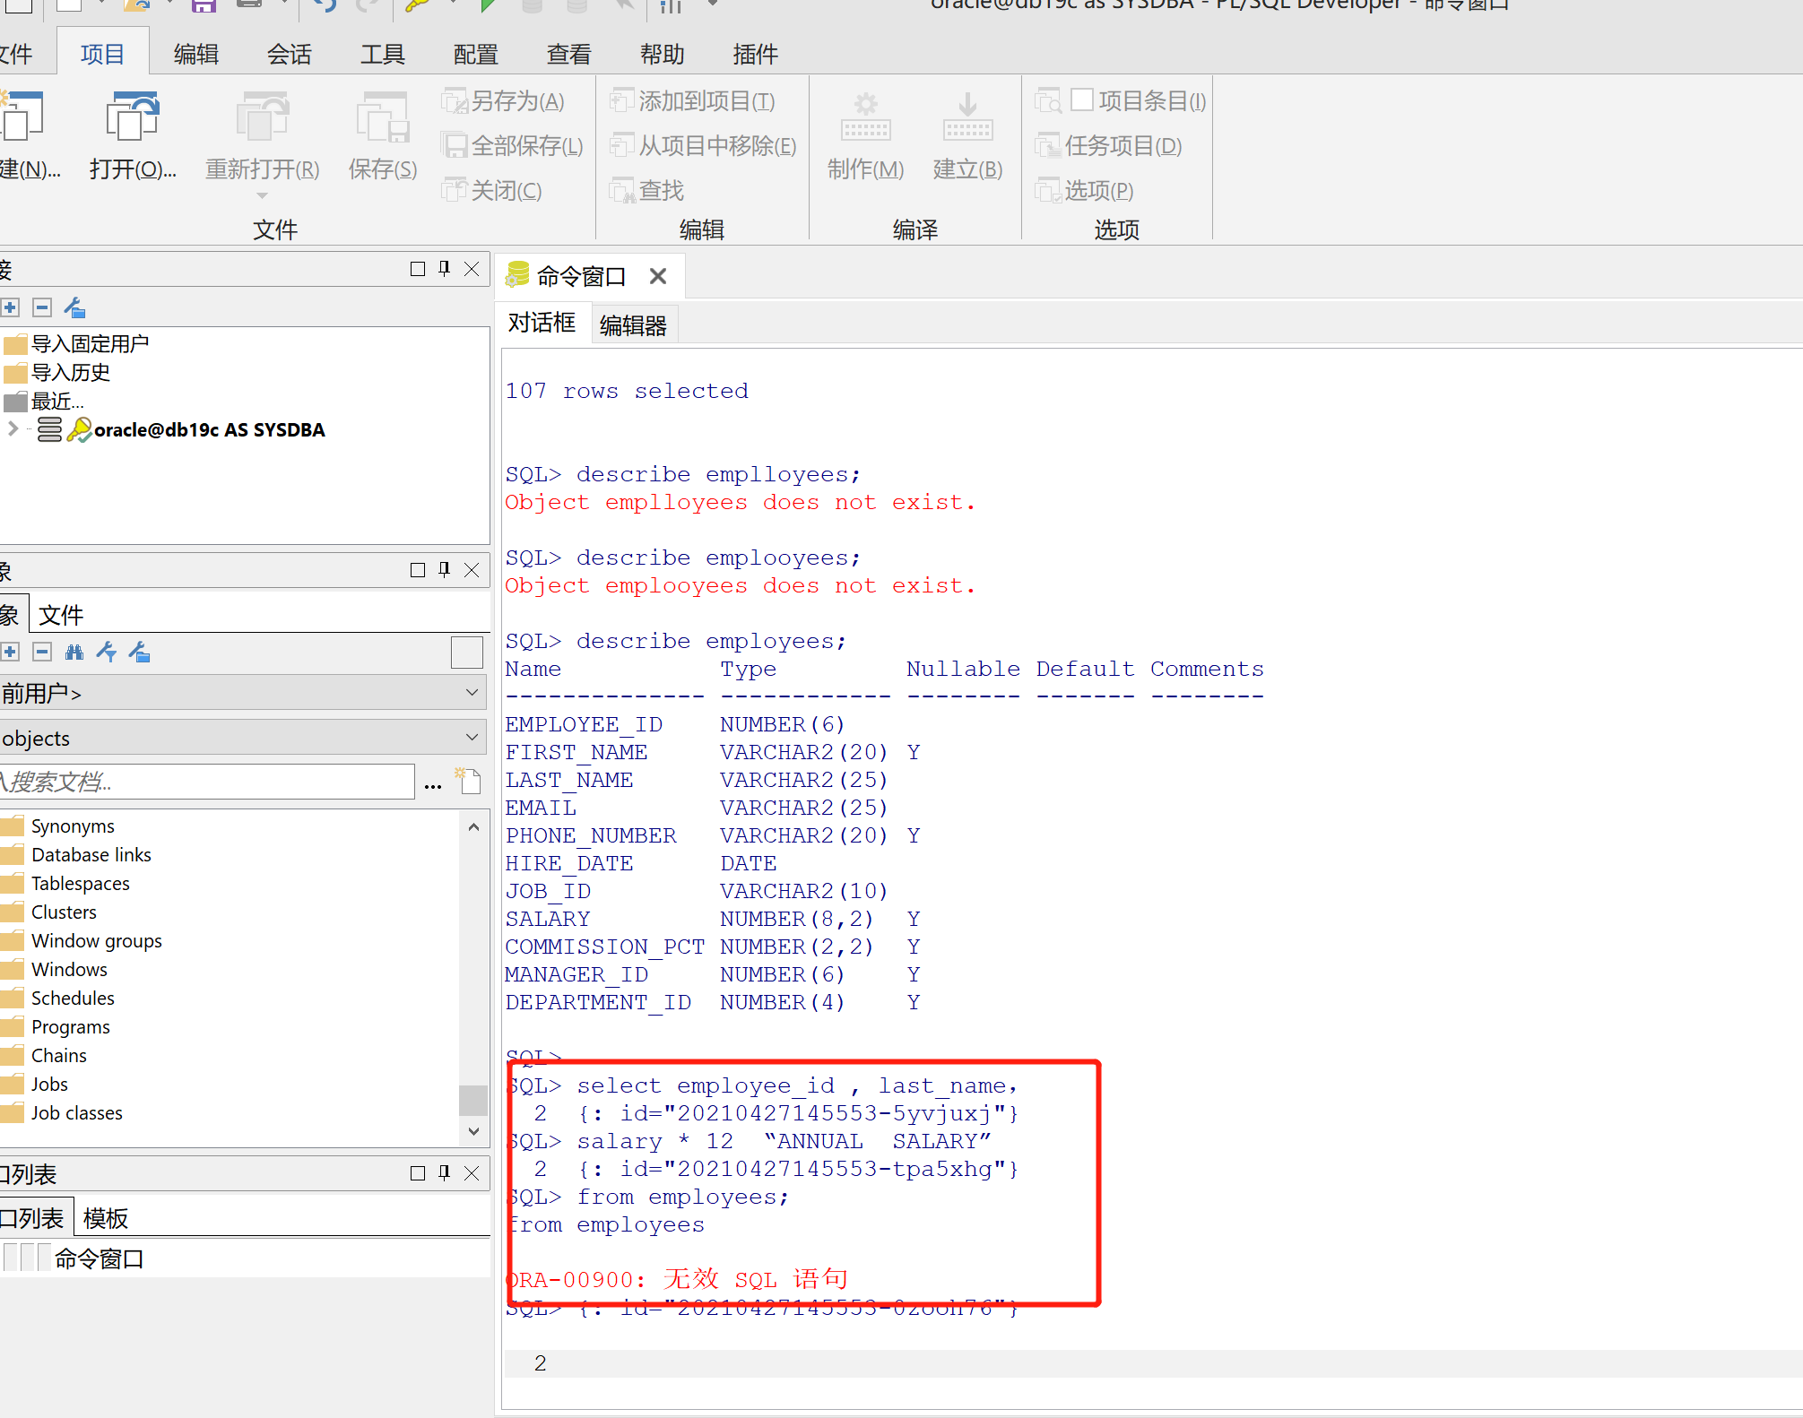Click the key icon of oracle@db19c connection

tap(80, 430)
